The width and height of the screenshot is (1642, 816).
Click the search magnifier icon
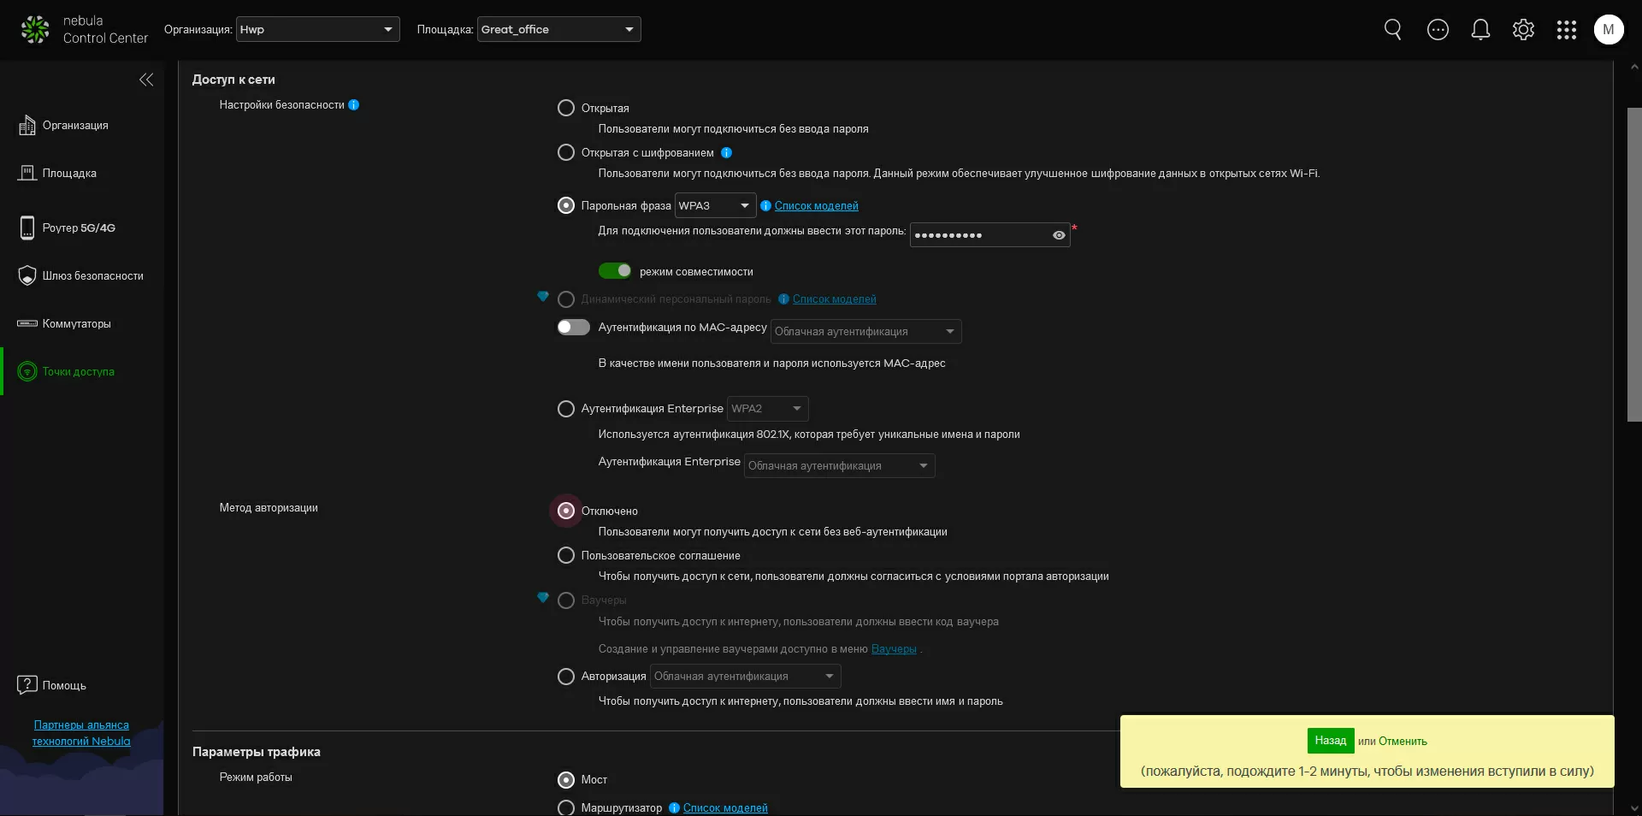click(x=1392, y=30)
